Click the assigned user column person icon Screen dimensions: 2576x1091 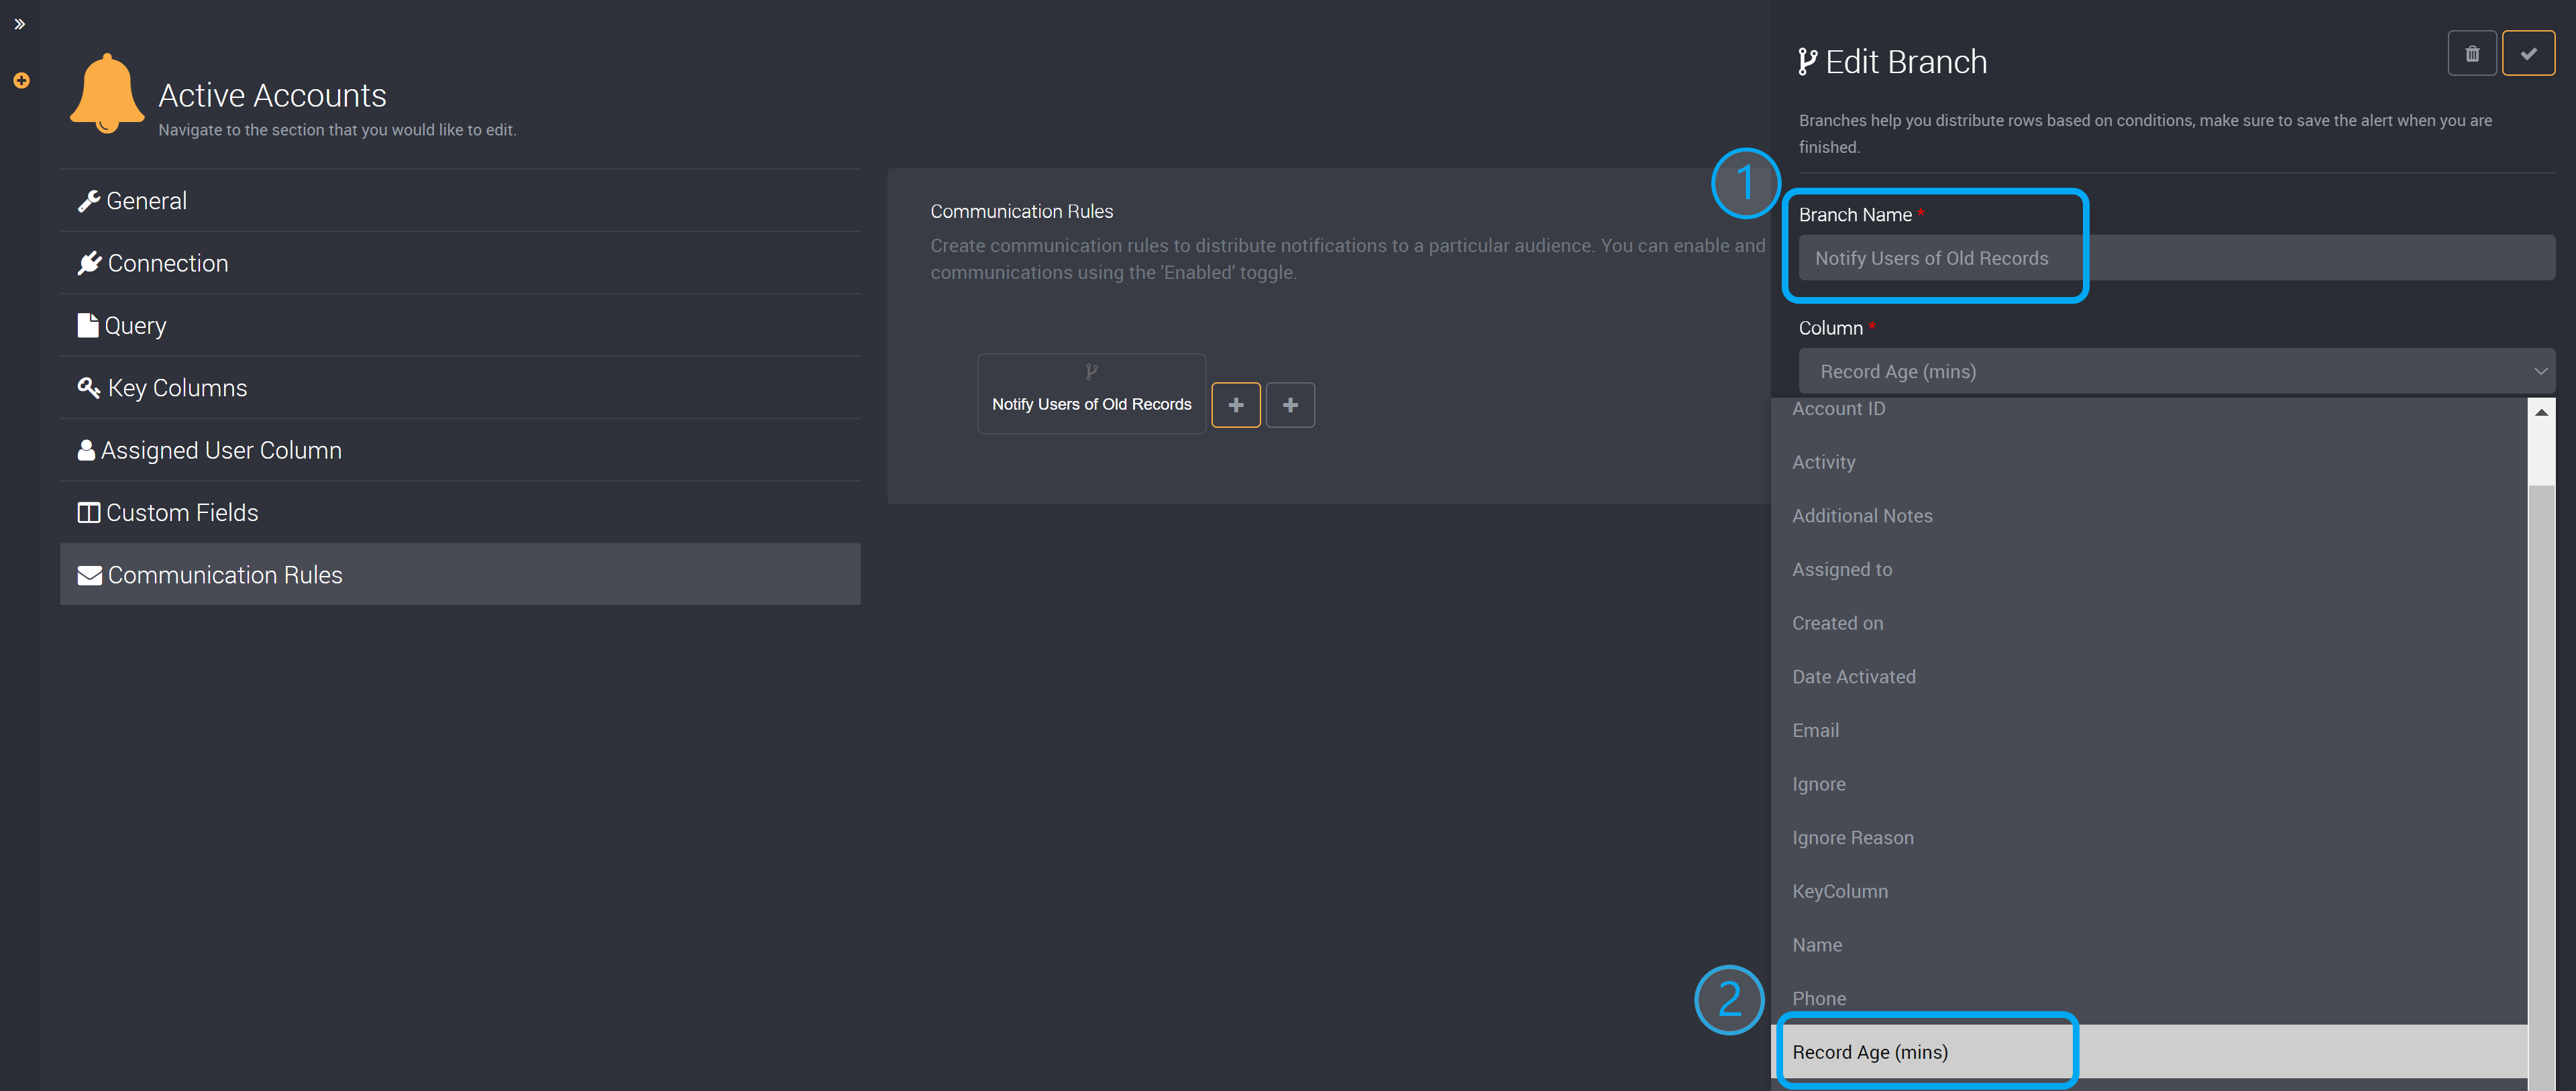tap(87, 449)
